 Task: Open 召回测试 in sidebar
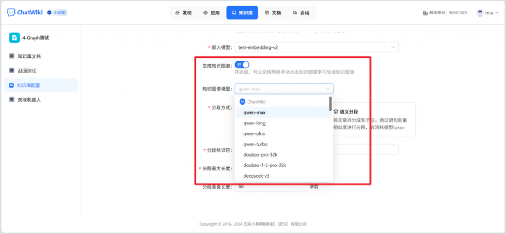click(41, 71)
